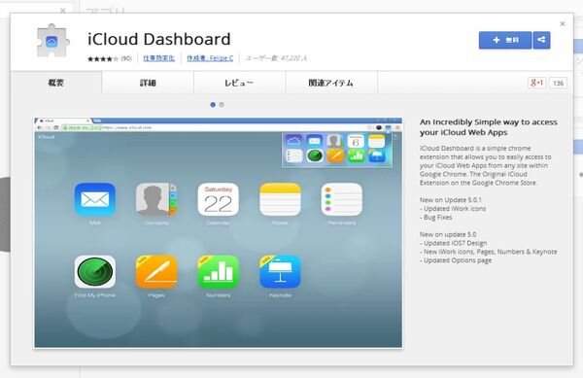Click the Mail app icon in the screenshot

pyautogui.click(x=95, y=199)
